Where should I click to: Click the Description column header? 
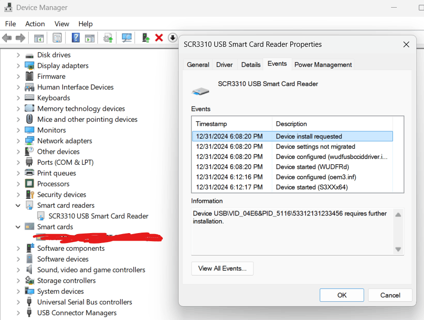(332, 124)
